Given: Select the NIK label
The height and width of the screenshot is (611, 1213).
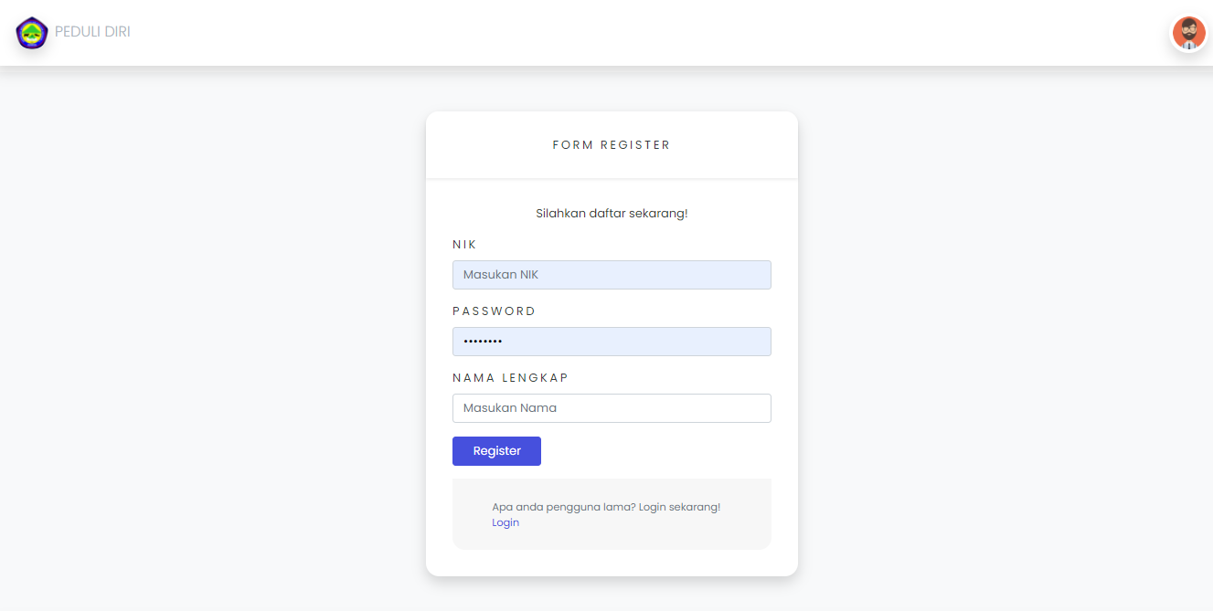Looking at the screenshot, I should point(464,244).
